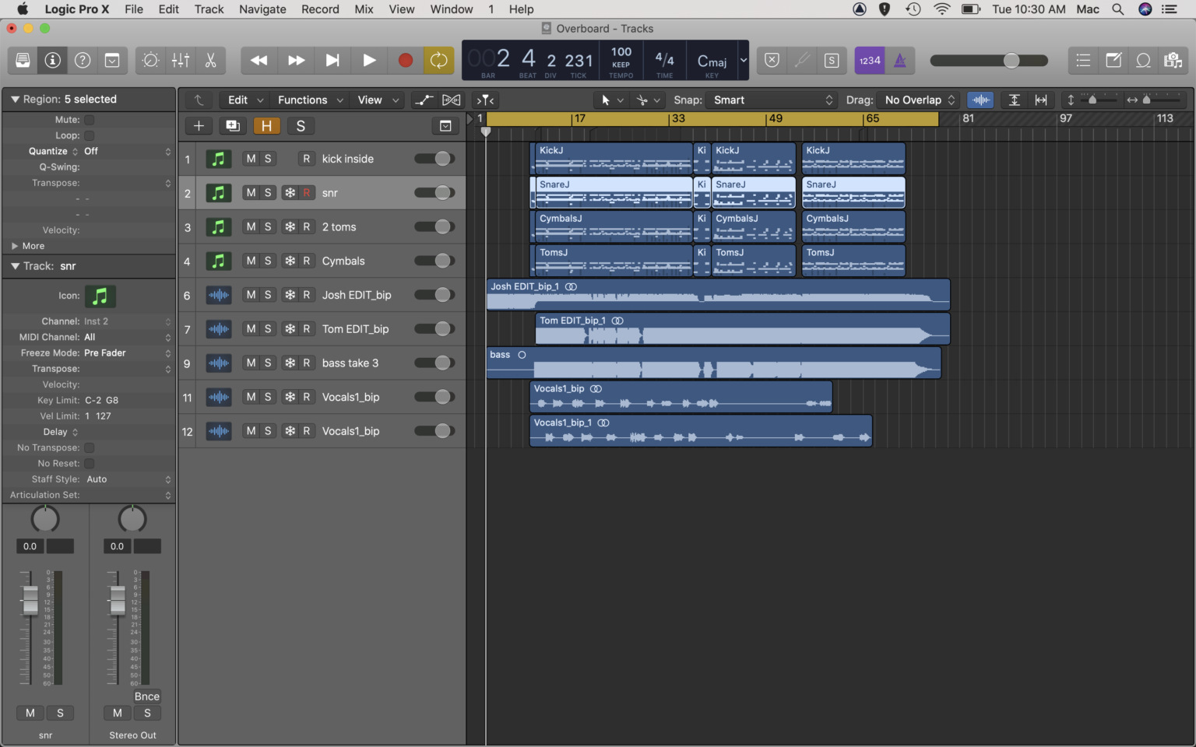1196x747 pixels.
Task: Open the editors with the scissors icon
Action: (210, 60)
